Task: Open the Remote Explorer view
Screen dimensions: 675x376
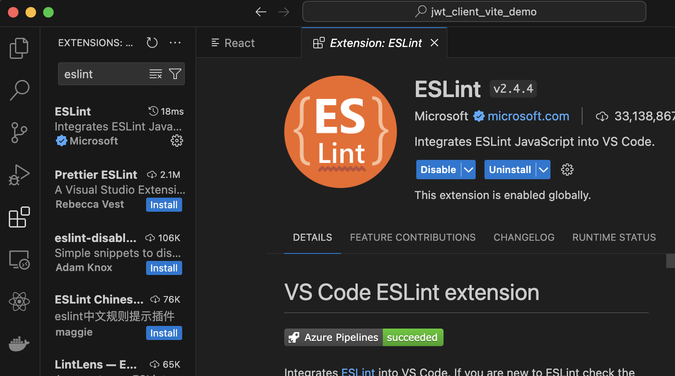Action: pos(19,260)
